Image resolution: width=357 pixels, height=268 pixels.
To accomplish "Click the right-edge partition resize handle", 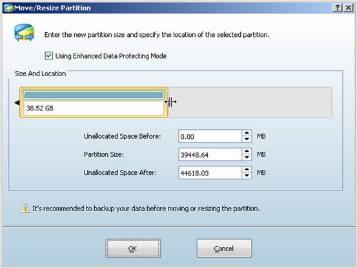I will [x=170, y=102].
